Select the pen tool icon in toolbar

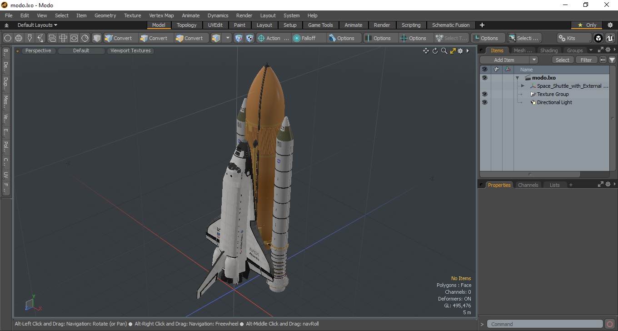click(30, 38)
